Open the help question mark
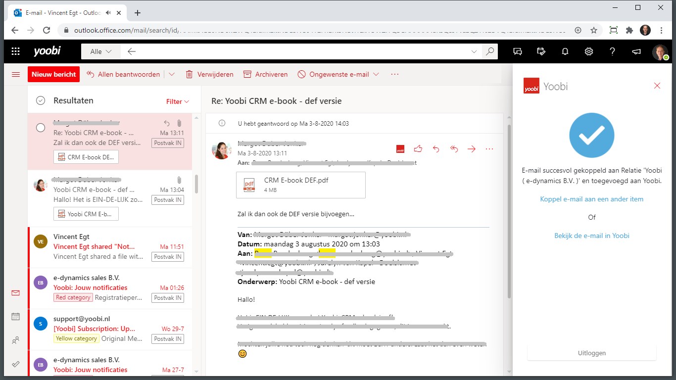This screenshot has height=380, width=676. pyautogui.click(x=612, y=51)
